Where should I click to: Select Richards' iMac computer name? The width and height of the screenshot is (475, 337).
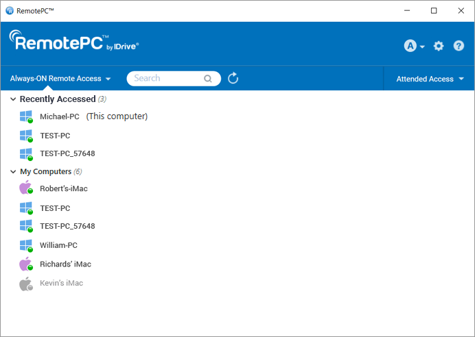(65, 264)
